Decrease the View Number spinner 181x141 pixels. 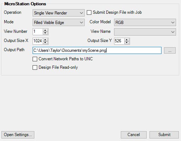(x=45, y=33)
